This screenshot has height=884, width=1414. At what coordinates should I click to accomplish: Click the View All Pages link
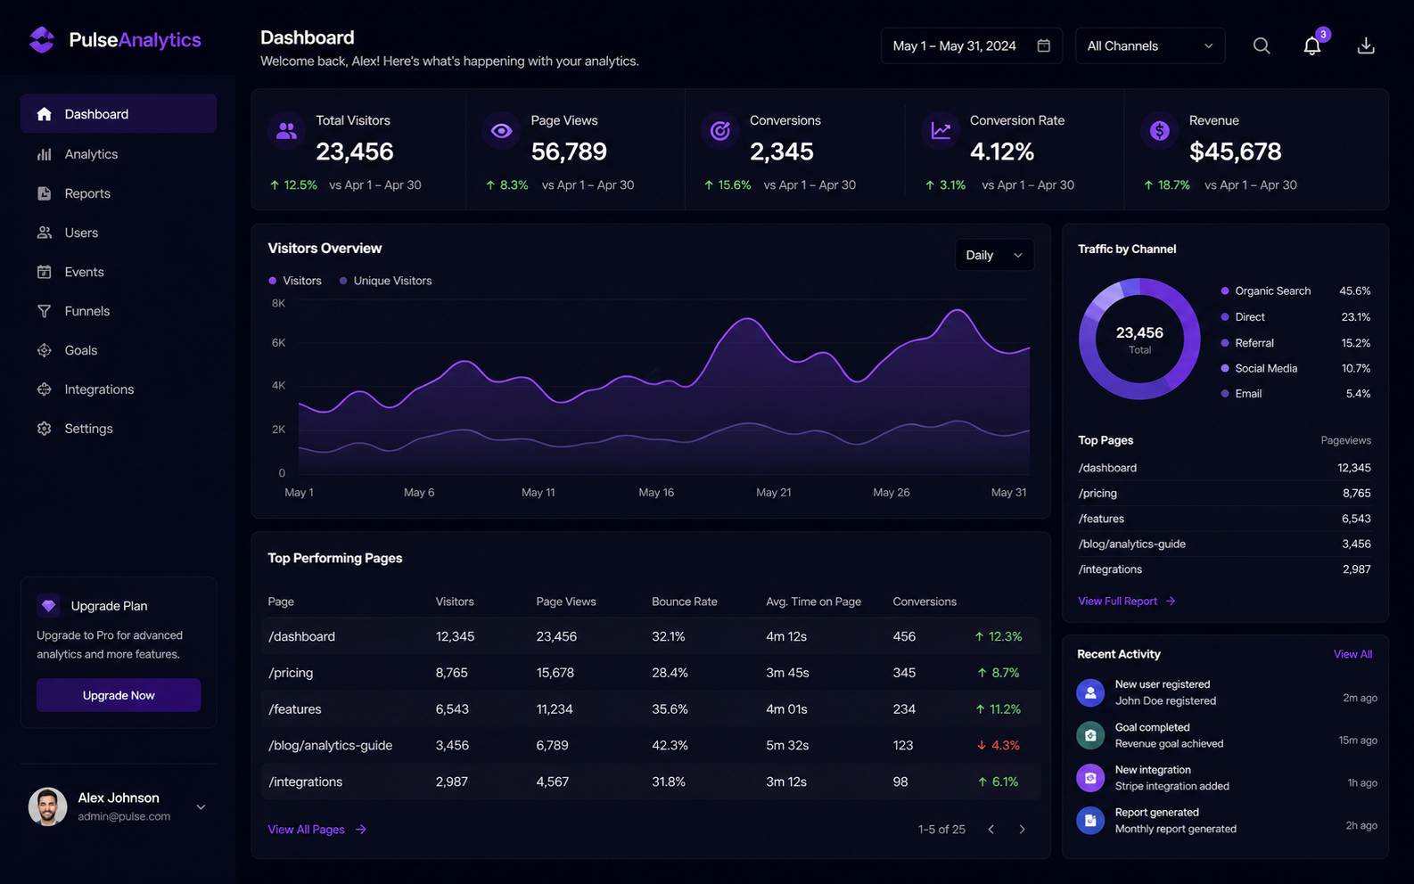[317, 830]
